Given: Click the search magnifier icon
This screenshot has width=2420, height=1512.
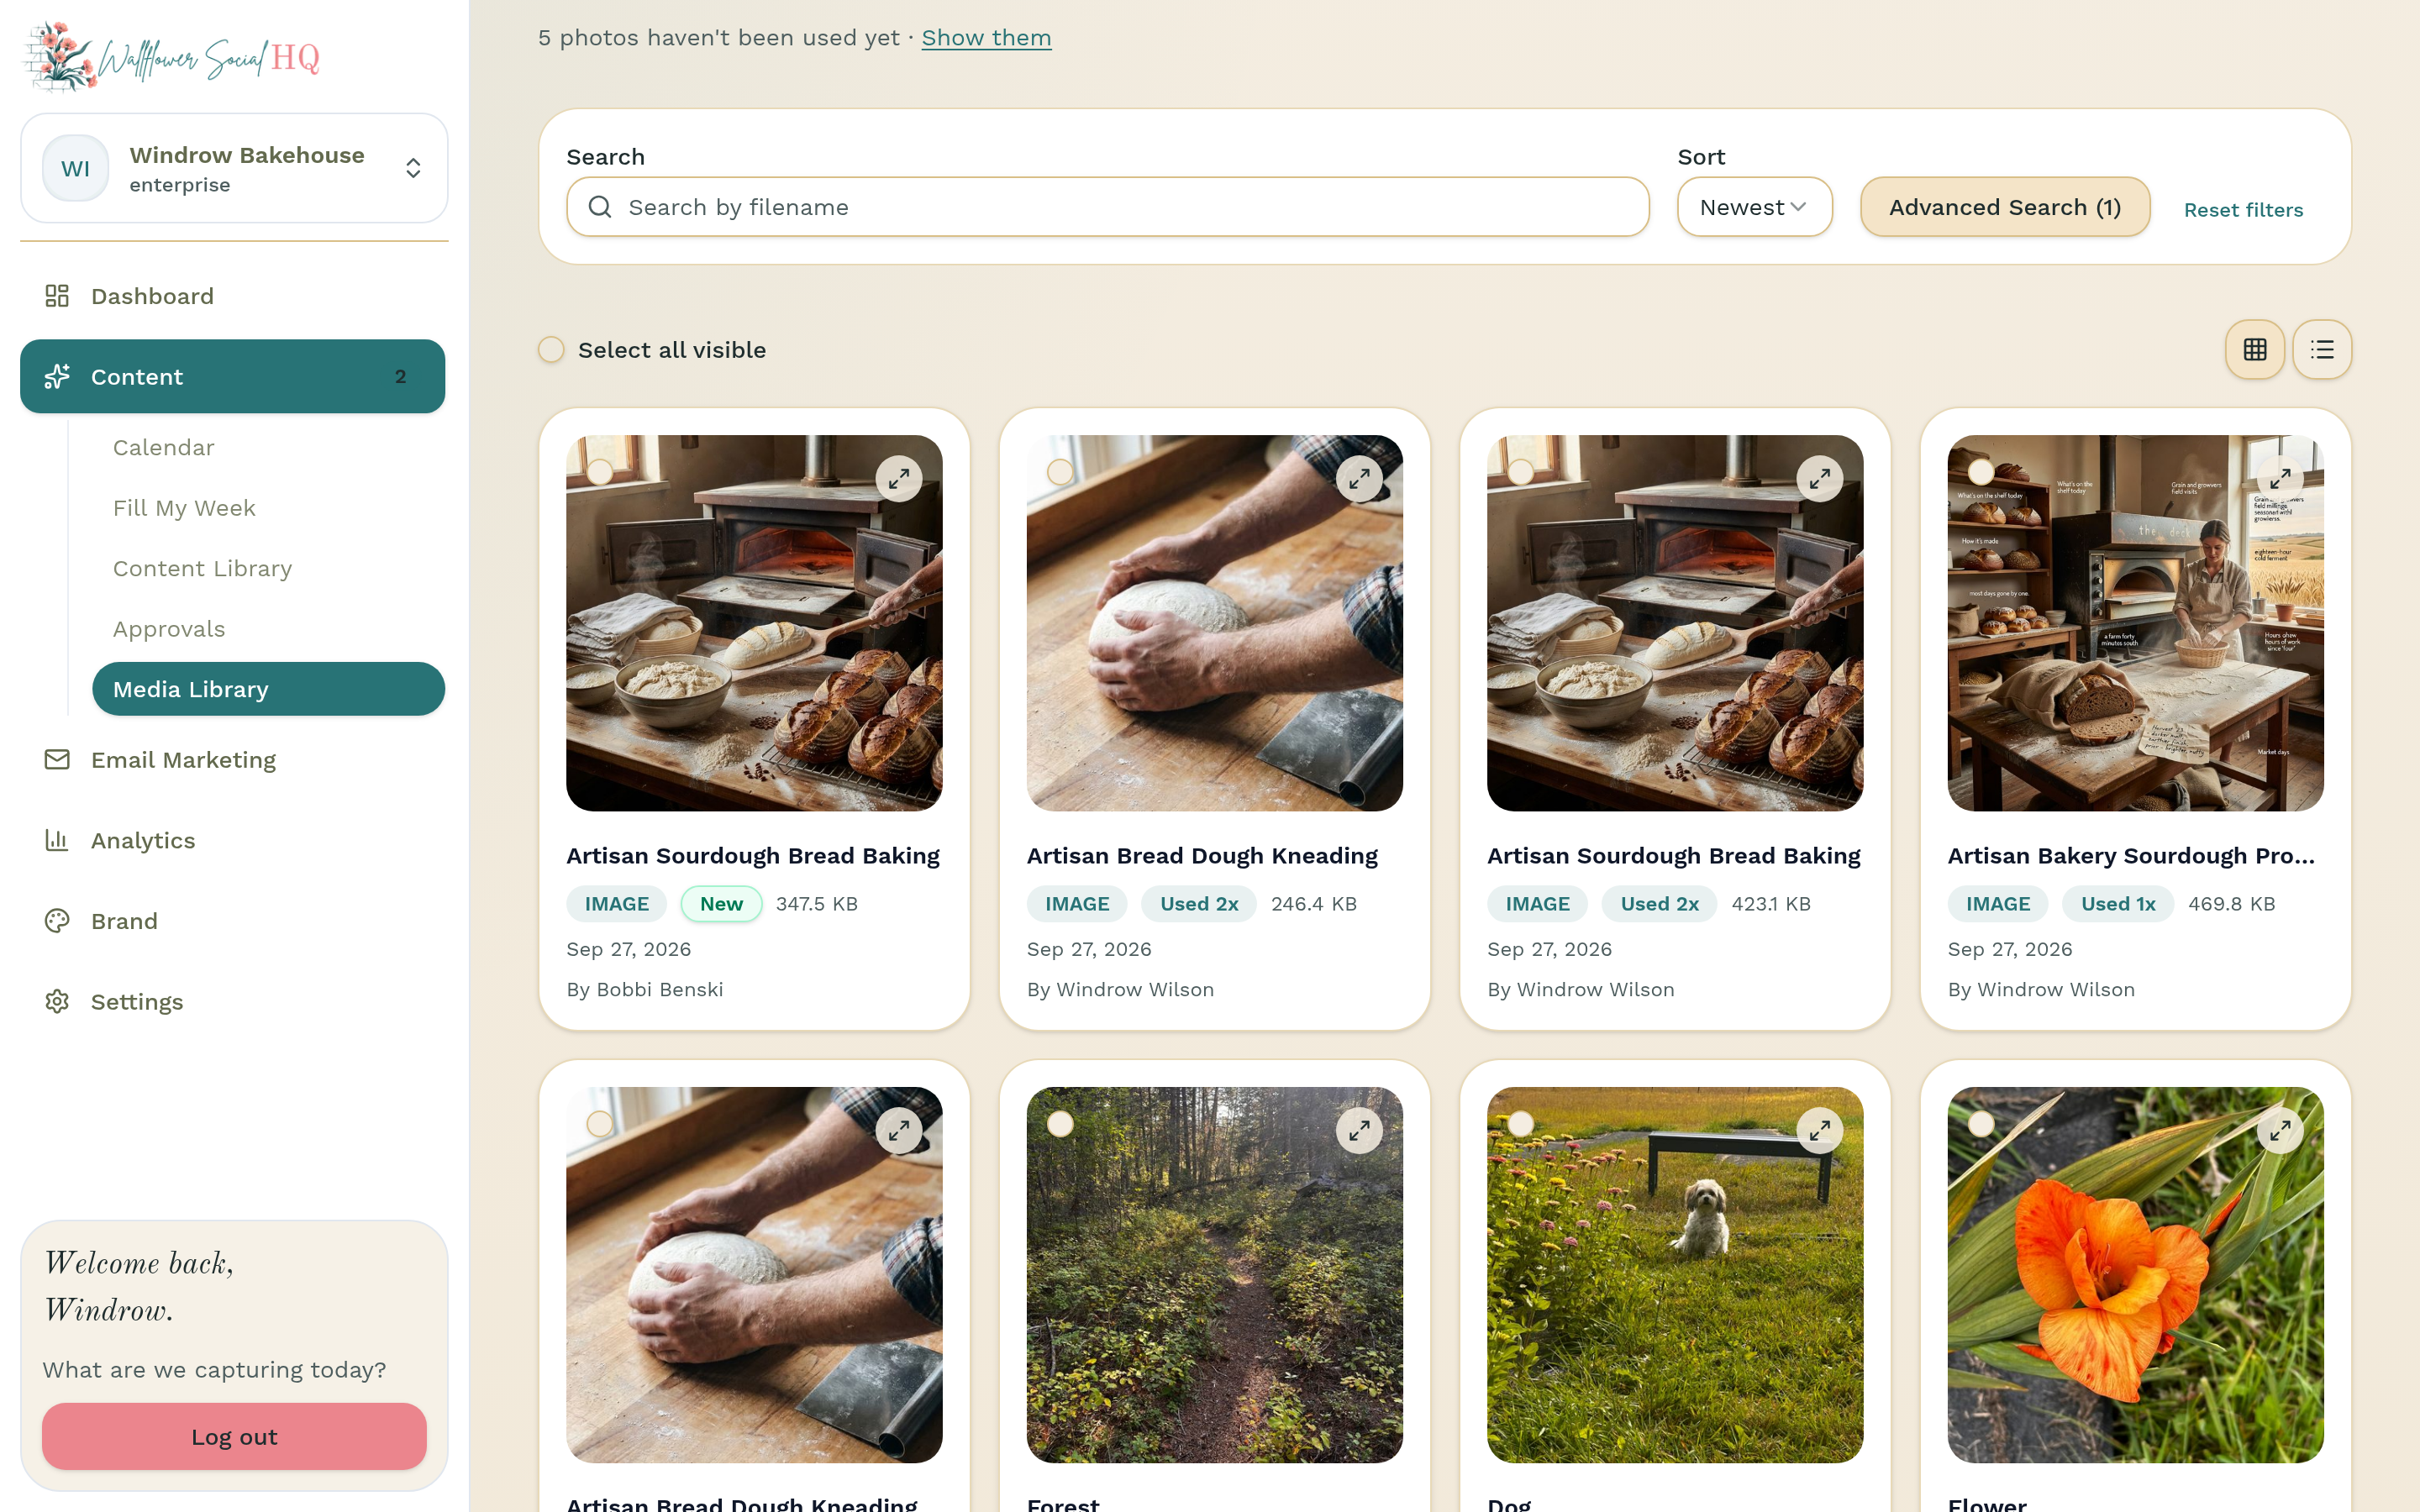Looking at the screenshot, I should click(x=600, y=207).
